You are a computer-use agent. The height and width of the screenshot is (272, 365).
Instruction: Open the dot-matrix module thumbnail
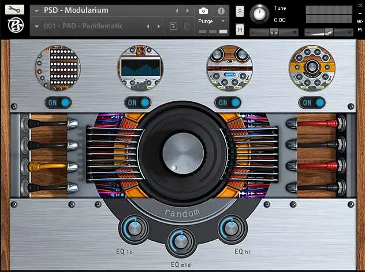point(58,68)
